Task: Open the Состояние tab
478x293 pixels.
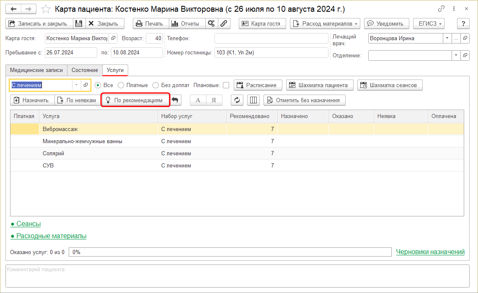Action: click(x=85, y=70)
